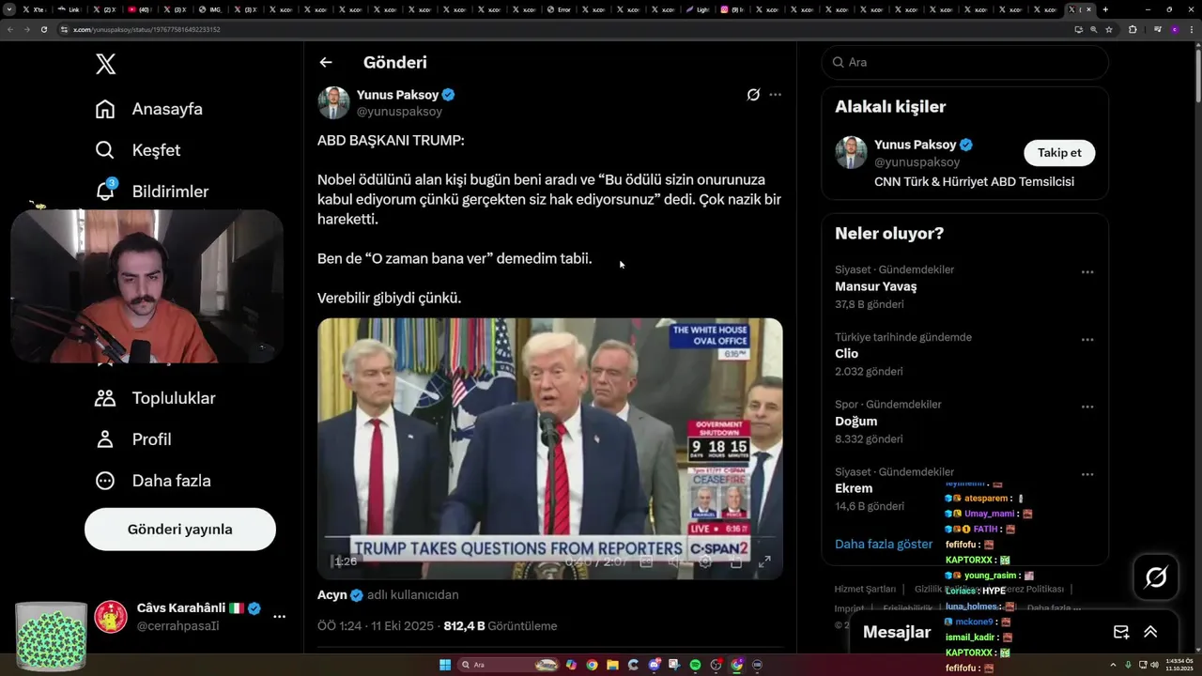
Task: Open Chrome three-dot menu
Action: click(x=1192, y=29)
